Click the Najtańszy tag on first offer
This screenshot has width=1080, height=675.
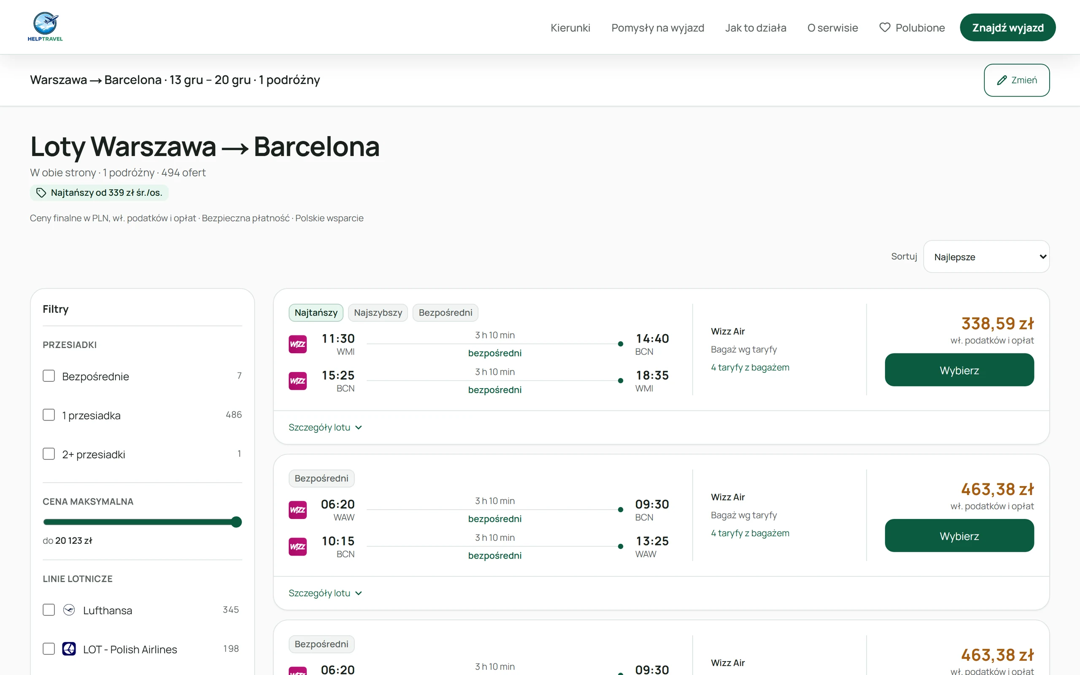316,313
